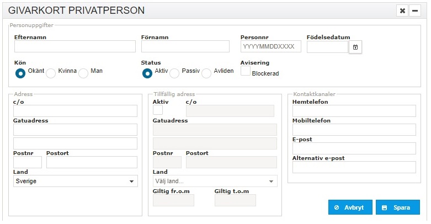This screenshot has width=431, height=224.
Task: Cancel with the Avbryt button
Action: tap(350, 207)
